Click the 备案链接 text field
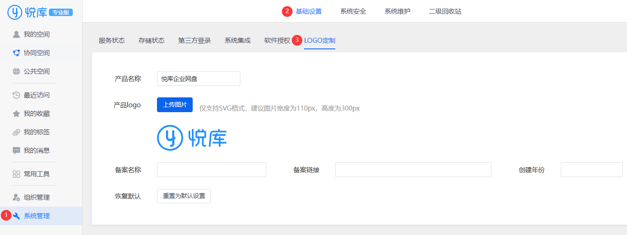 click(x=413, y=170)
